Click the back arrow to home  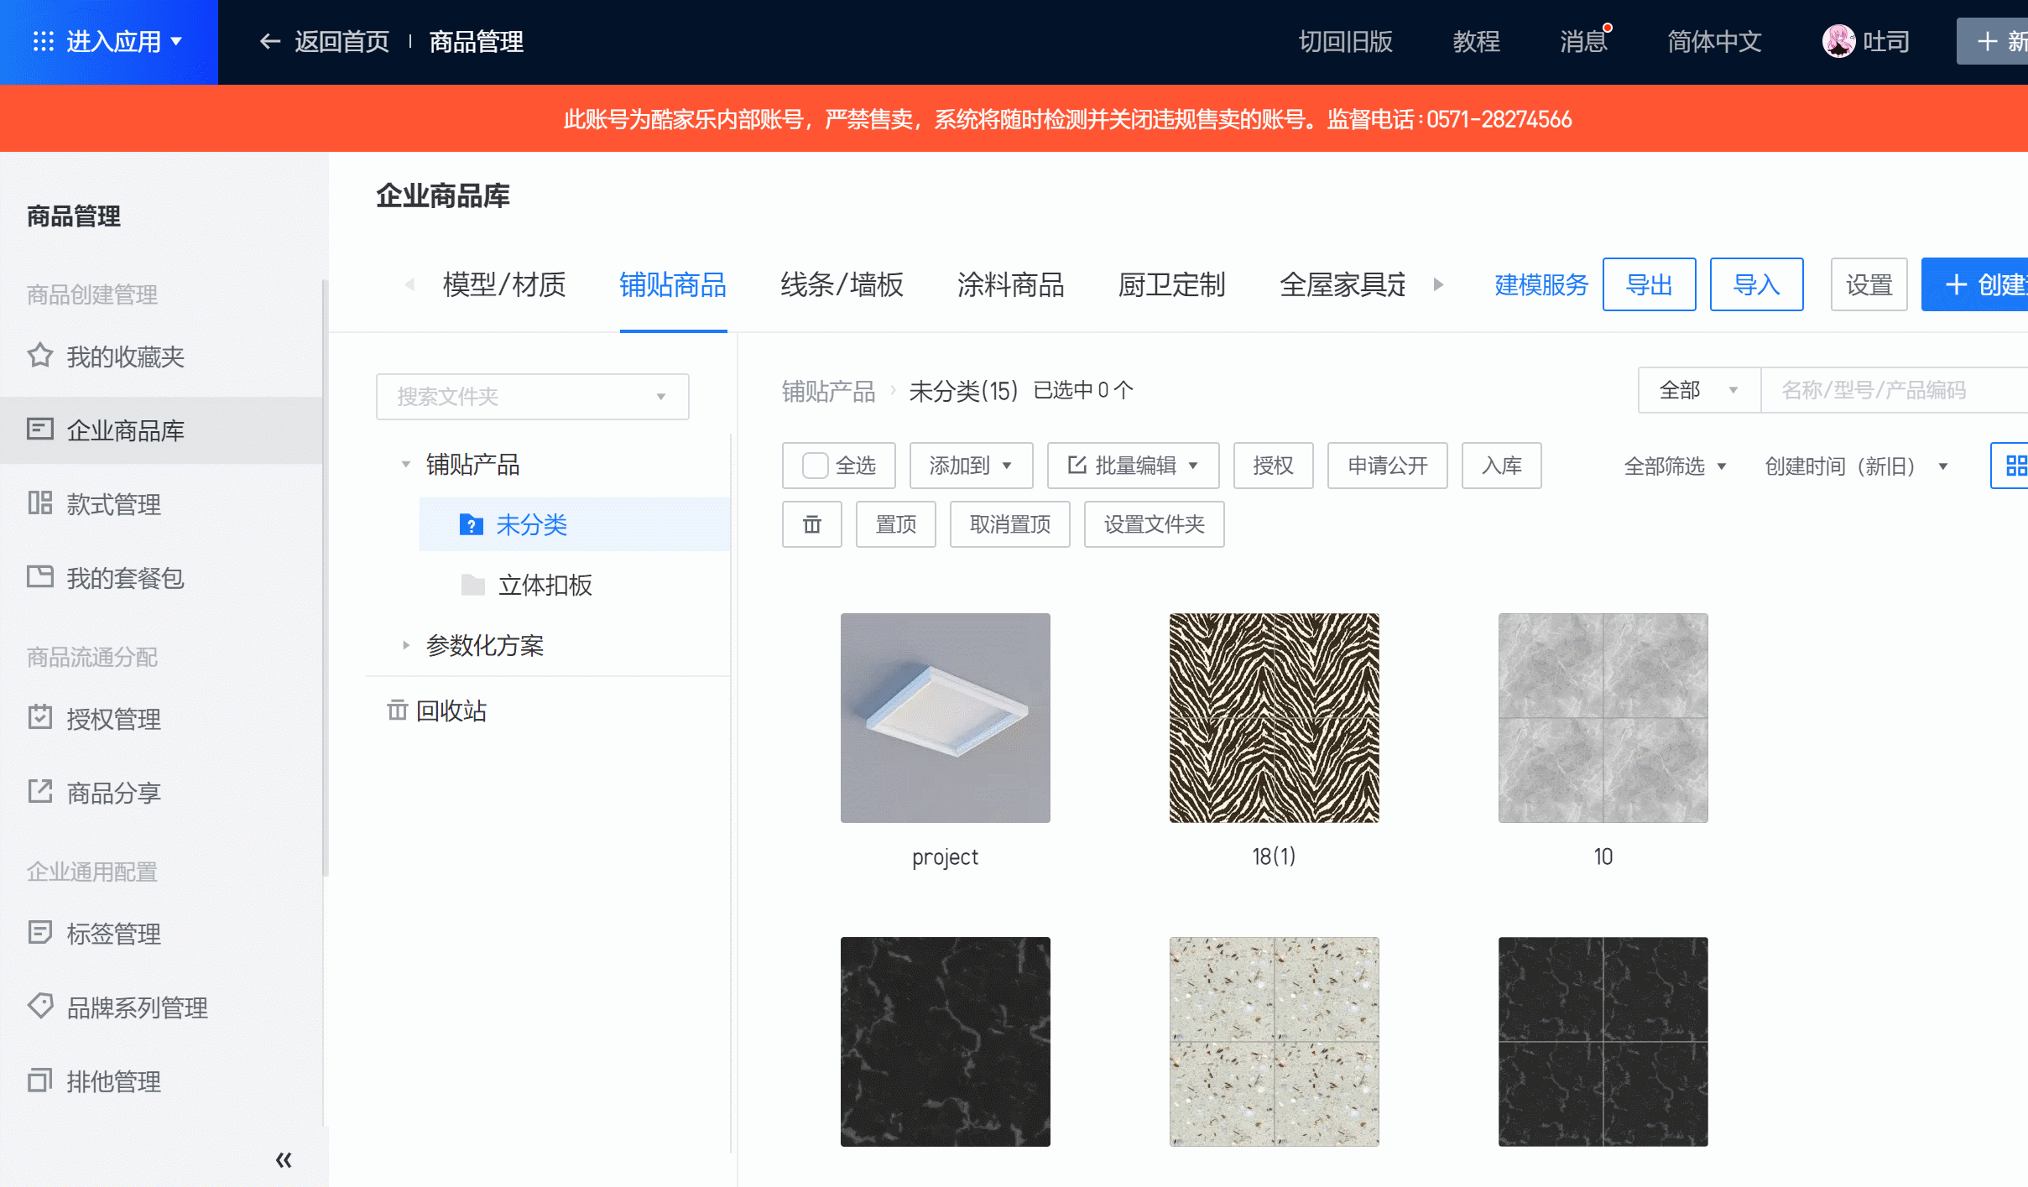coord(269,41)
